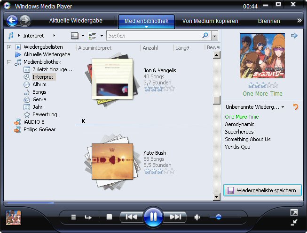The height and width of the screenshot is (233, 307).
Task: Stop playback
Action: click(109, 217)
